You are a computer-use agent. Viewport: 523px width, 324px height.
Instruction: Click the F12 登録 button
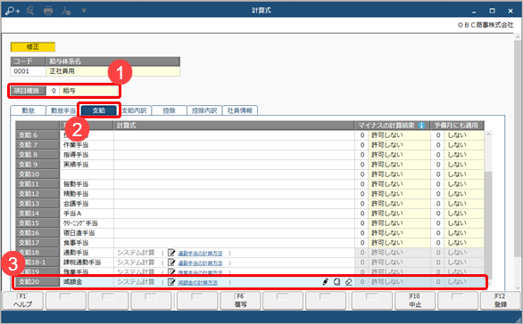[501, 300]
